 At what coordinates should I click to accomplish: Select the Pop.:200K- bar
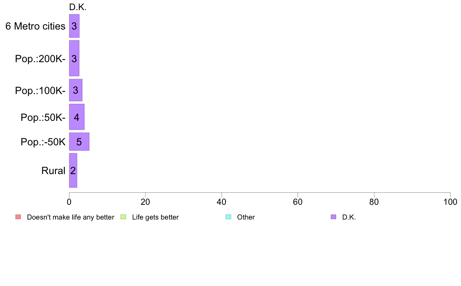(x=74, y=58)
